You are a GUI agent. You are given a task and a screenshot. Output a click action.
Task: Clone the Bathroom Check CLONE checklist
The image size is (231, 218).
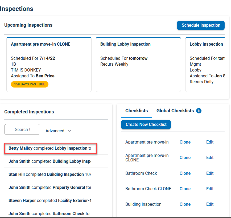click(185, 189)
